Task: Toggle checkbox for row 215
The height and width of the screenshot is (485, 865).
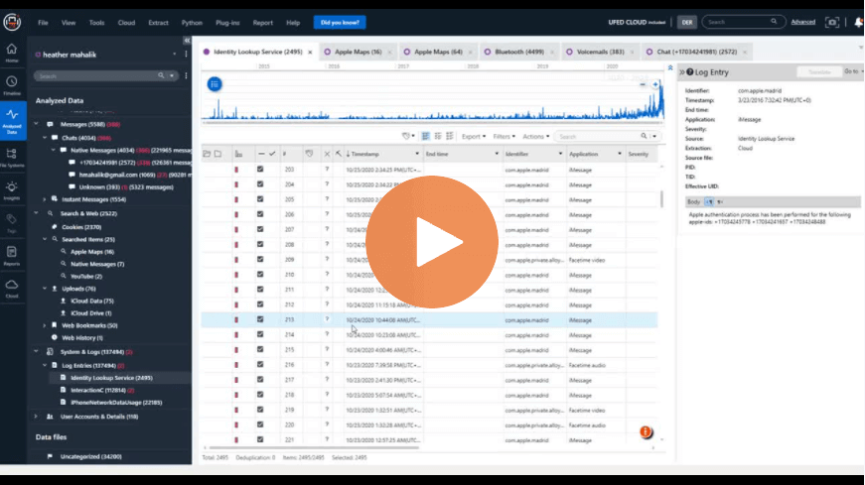Action: tap(260, 349)
